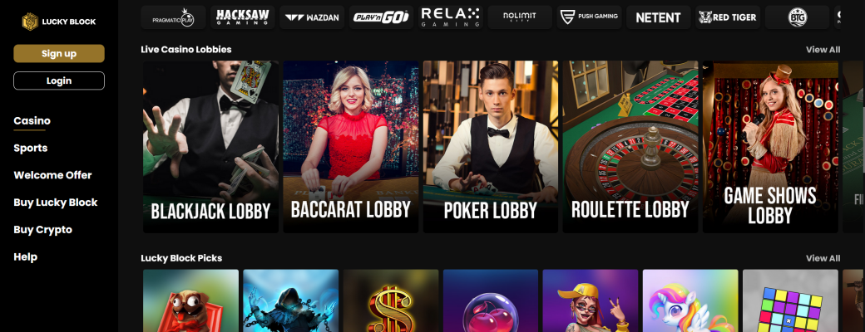Click the Sign up button
This screenshot has height=332, width=865.
[59, 53]
